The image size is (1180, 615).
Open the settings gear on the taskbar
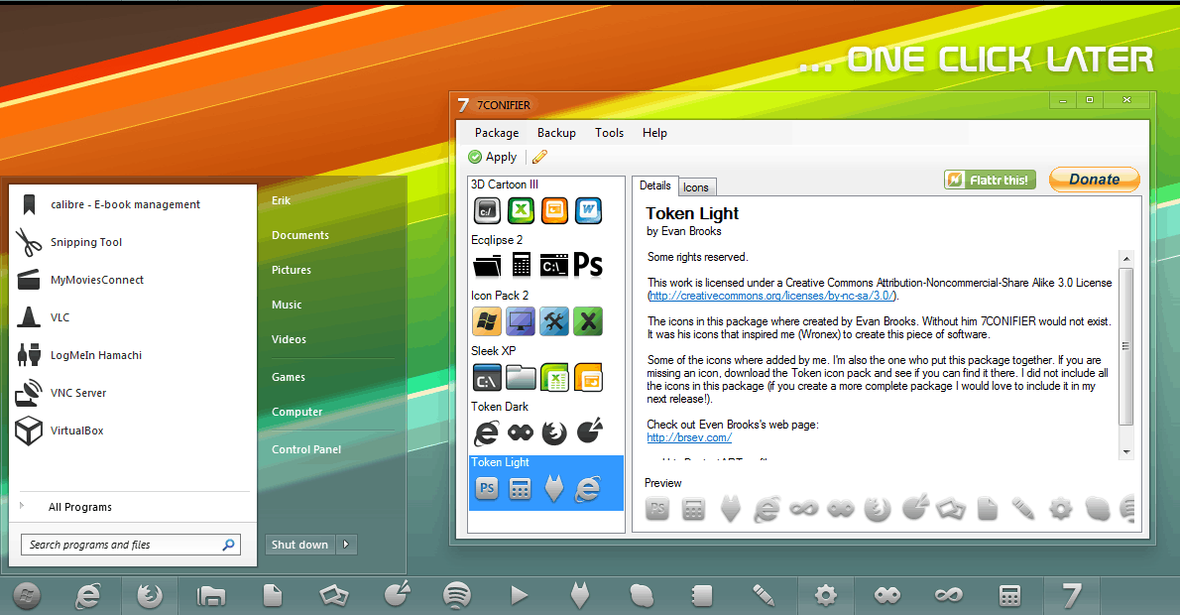[x=826, y=596]
